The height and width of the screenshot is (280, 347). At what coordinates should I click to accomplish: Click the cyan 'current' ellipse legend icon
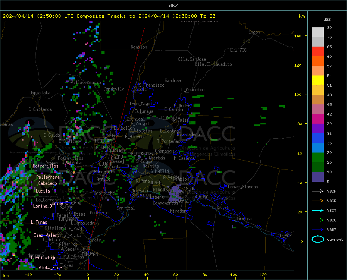(x=318, y=239)
